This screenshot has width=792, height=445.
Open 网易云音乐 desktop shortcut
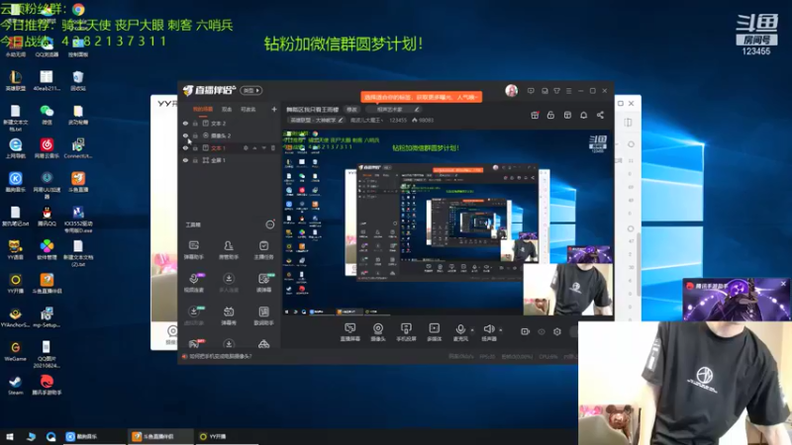click(47, 148)
